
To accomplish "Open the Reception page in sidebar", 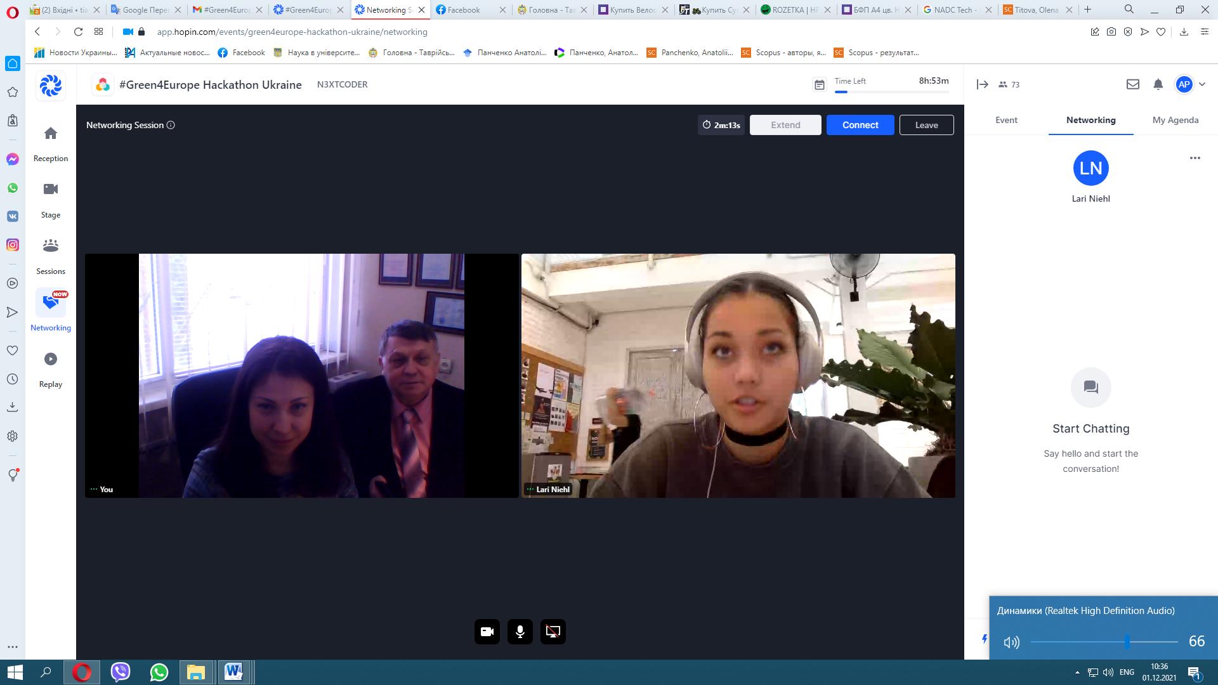I will click(x=51, y=143).
